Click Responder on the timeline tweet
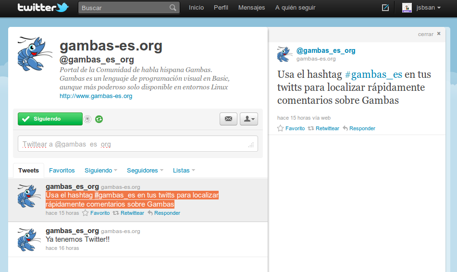The width and height of the screenshot is (457, 272). pos(167,213)
